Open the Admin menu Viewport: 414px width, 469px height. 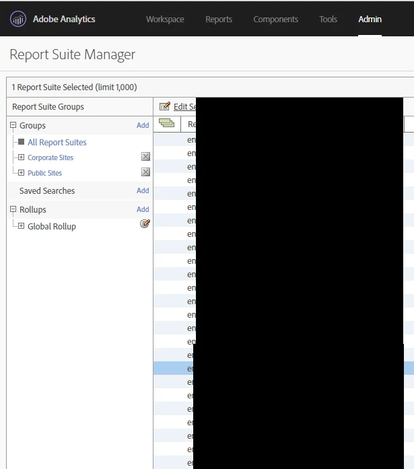(x=370, y=19)
